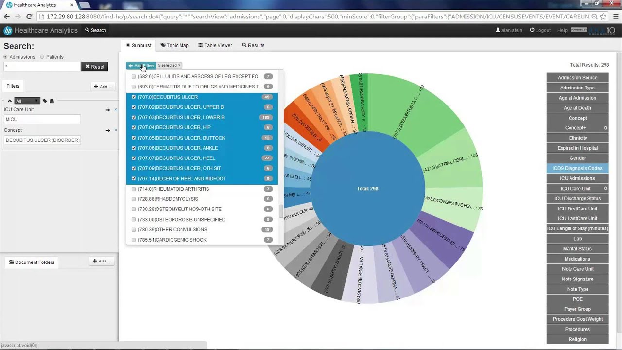This screenshot has width=622, height=350.
Task: Open the Document Folders tab
Action: point(32,262)
